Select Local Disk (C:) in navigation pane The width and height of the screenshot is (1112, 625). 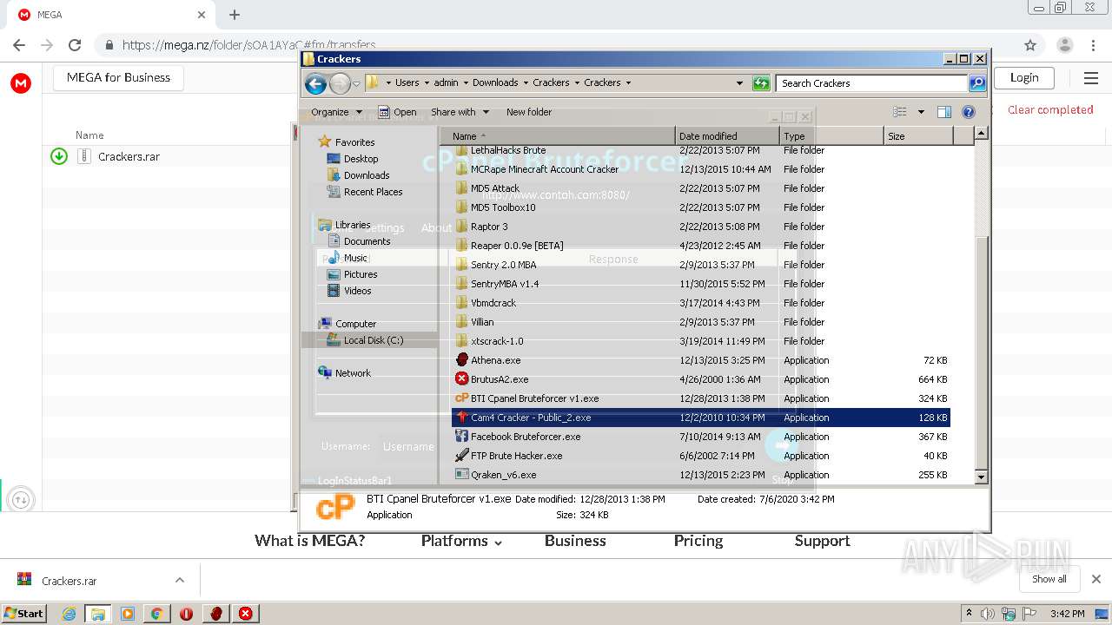[x=373, y=340]
